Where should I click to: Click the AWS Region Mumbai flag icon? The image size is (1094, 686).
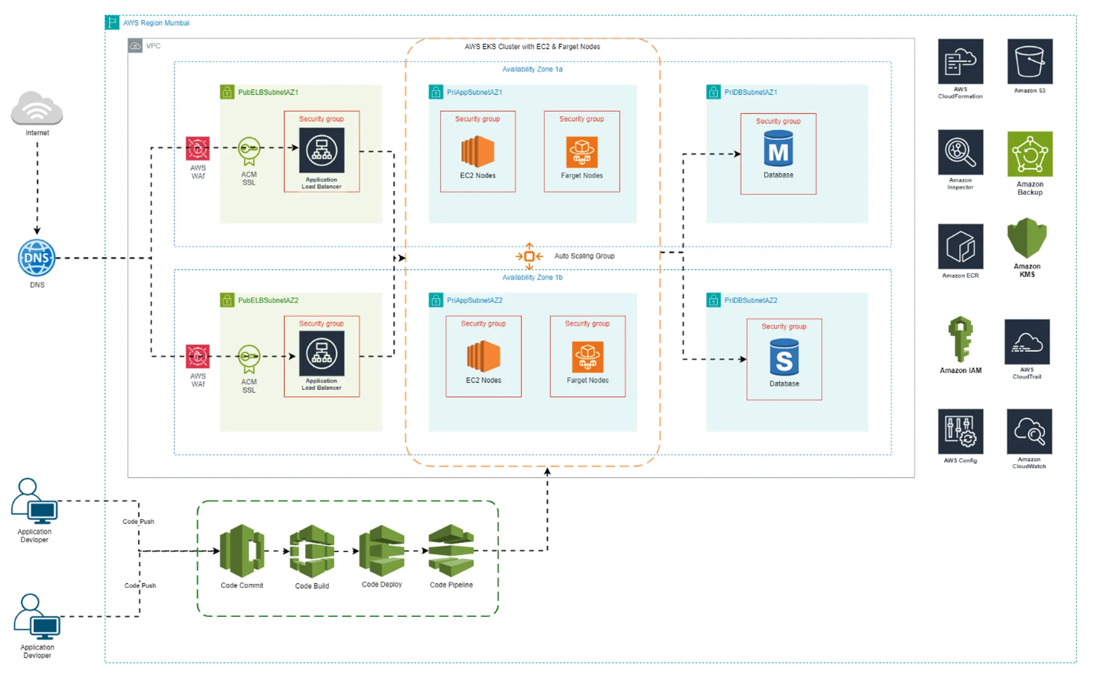point(112,22)
